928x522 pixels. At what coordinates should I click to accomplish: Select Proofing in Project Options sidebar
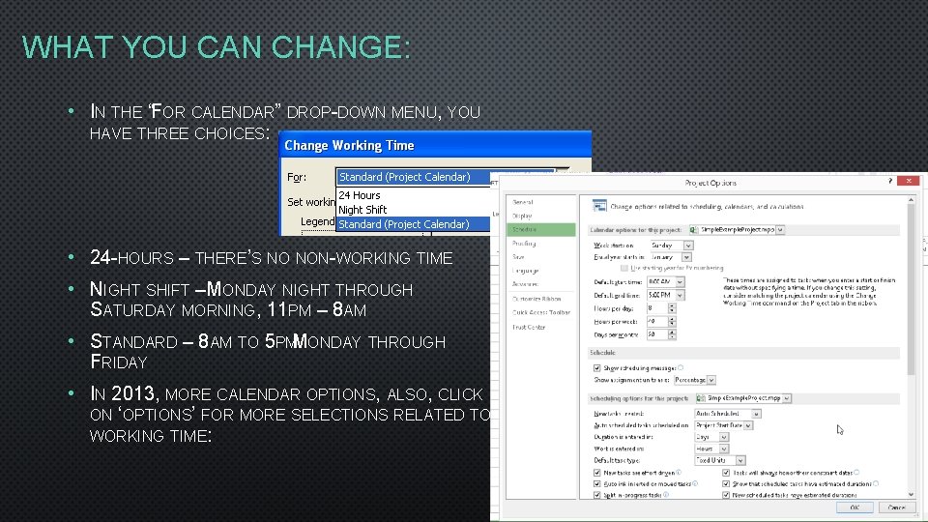[x=541, y=244]
